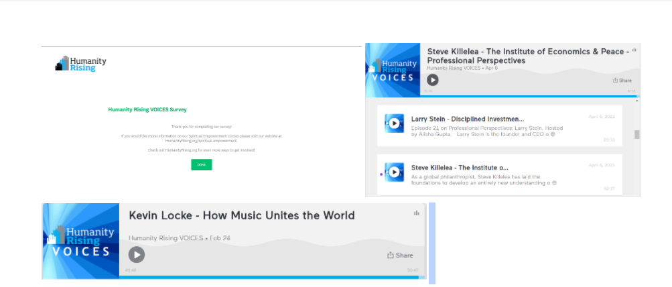Click the Steve Killelea player progress bar
The width and height of the screenshot is (672, 287).
coord(529,96)
